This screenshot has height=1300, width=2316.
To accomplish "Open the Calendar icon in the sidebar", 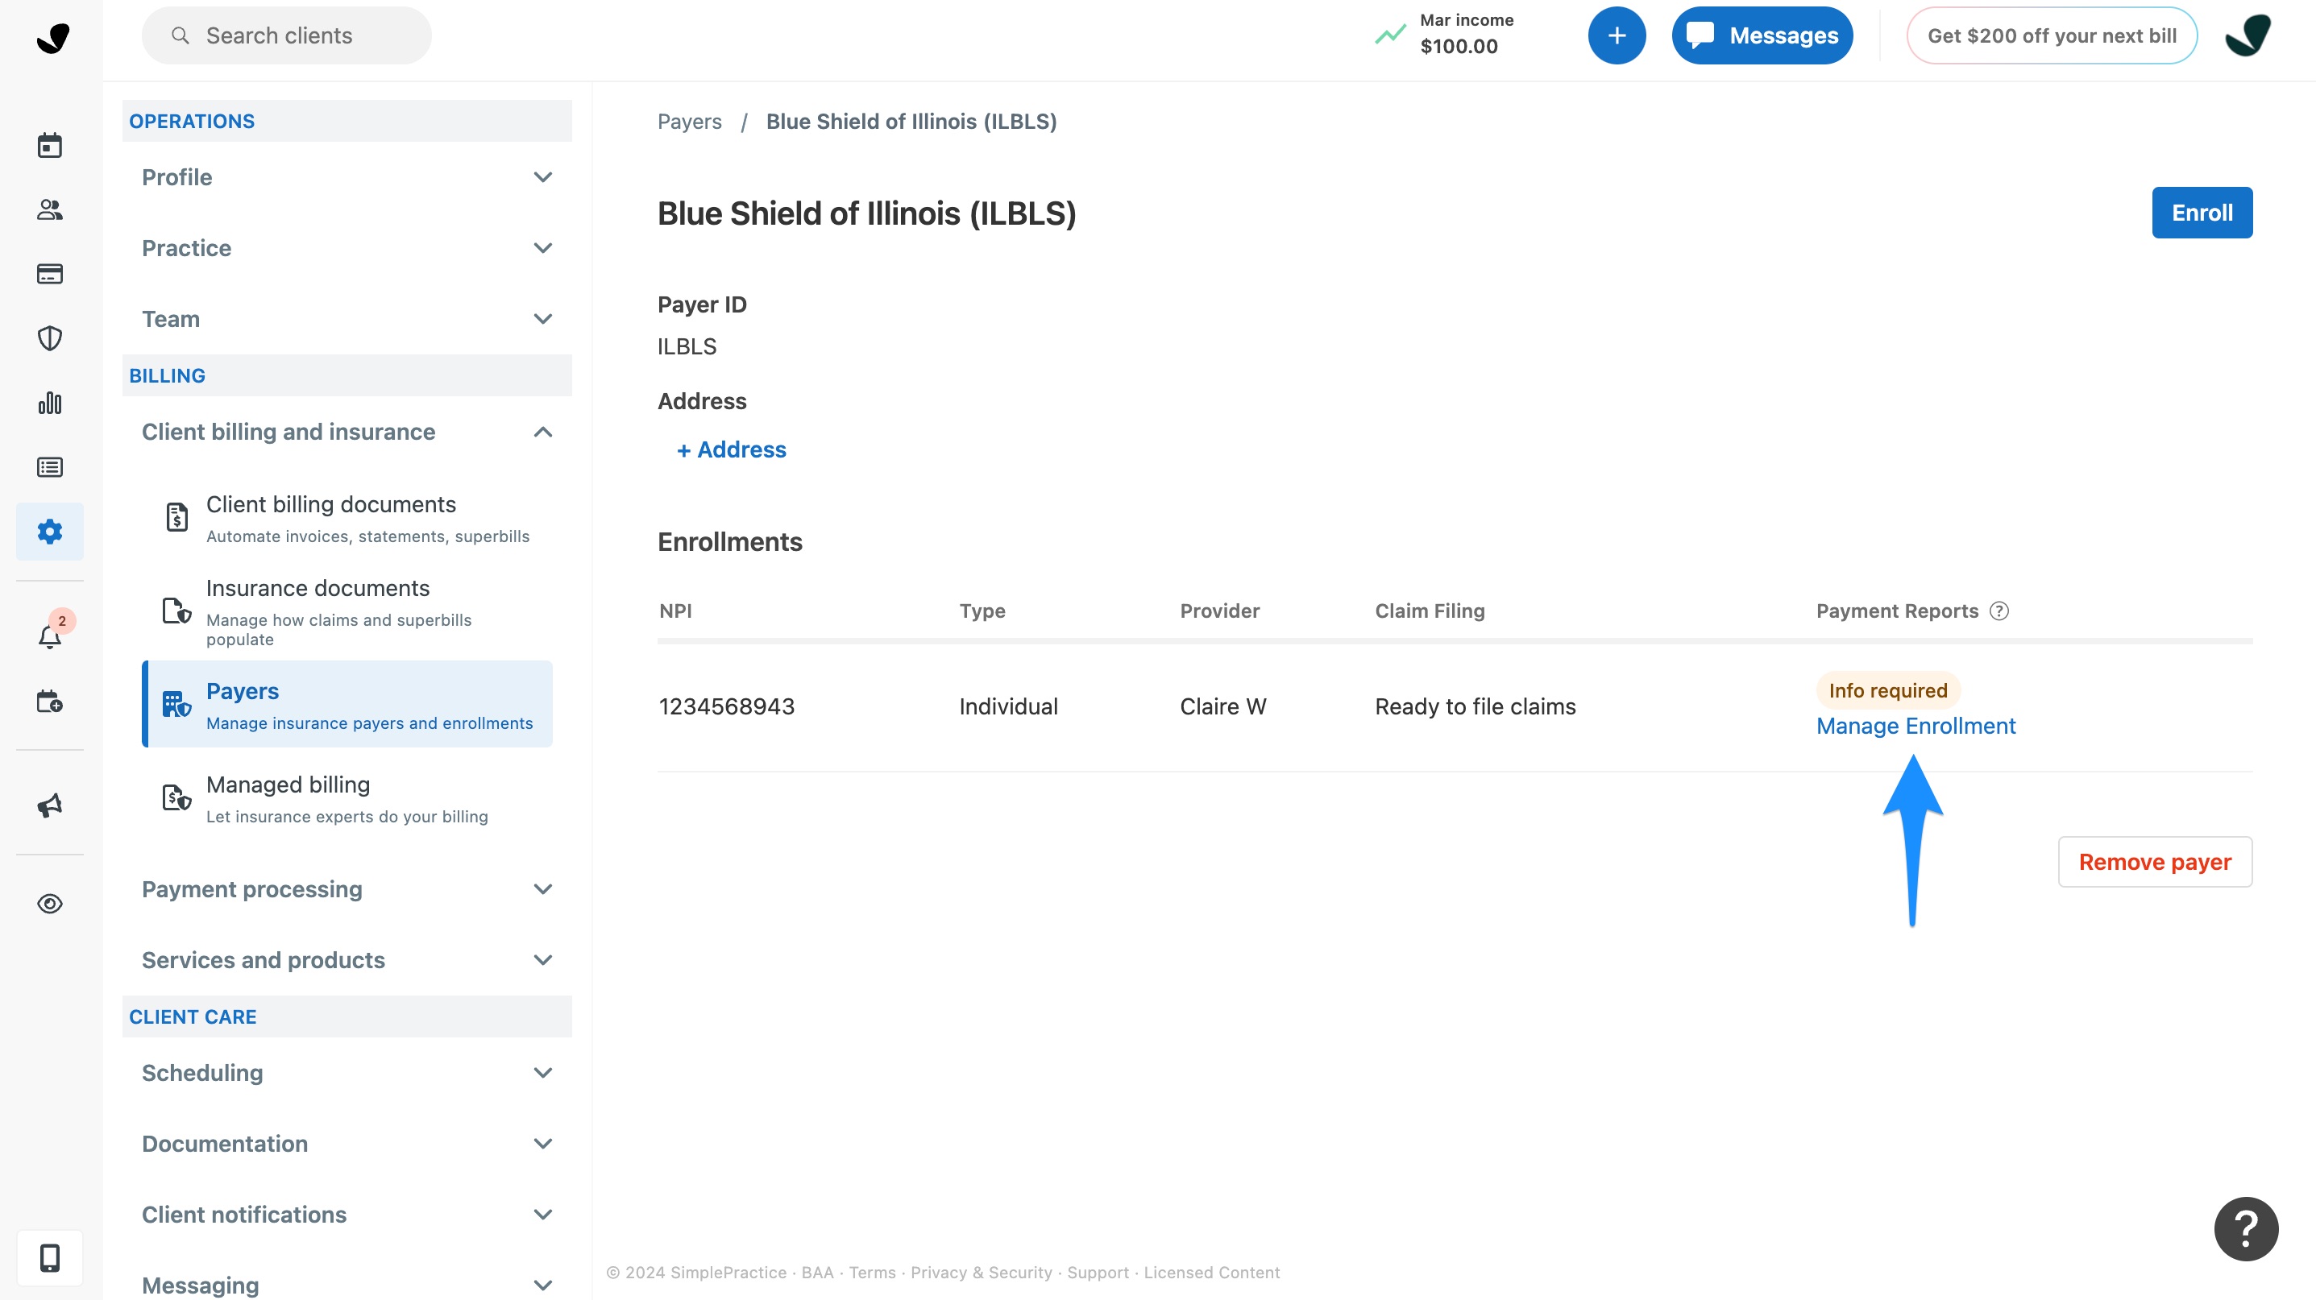I will point(49,145).
